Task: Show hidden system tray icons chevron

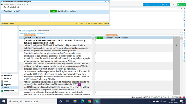Action: tap(150, 101)
